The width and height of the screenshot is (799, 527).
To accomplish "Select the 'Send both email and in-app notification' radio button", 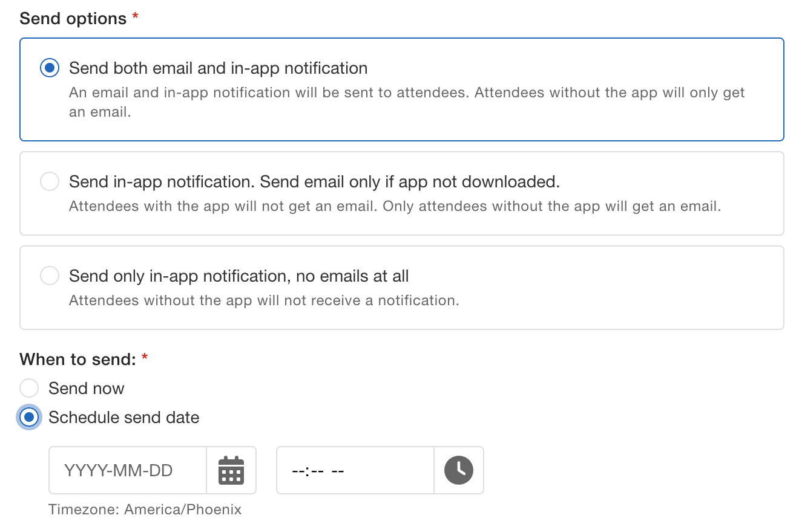I will (x=50, y=68).
